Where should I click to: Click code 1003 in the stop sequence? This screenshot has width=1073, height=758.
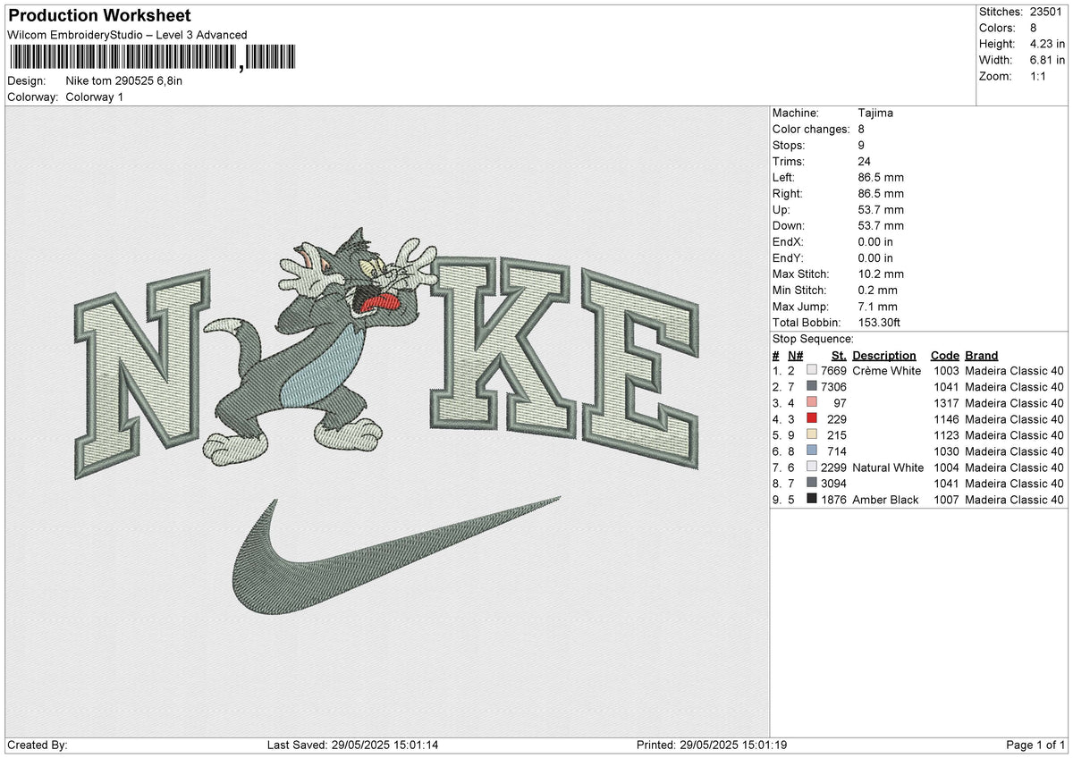[x=946, y=370]
